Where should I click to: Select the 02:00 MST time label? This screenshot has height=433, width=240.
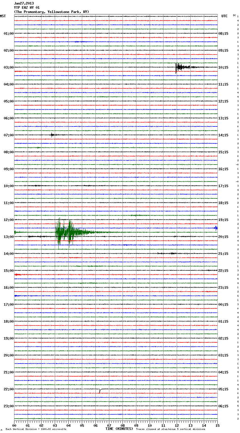pos(8,51)
